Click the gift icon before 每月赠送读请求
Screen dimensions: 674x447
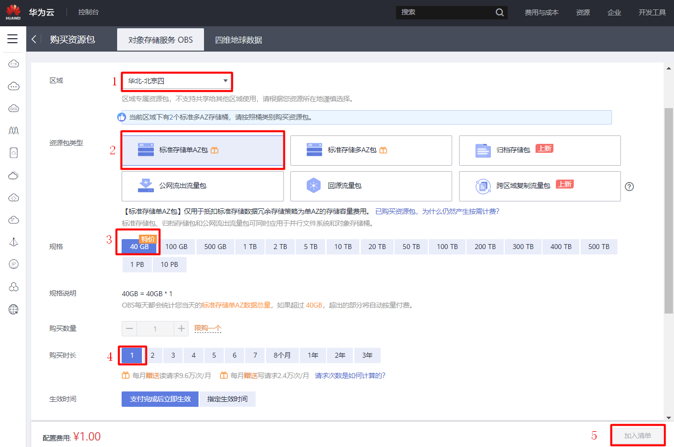(126, 376)
